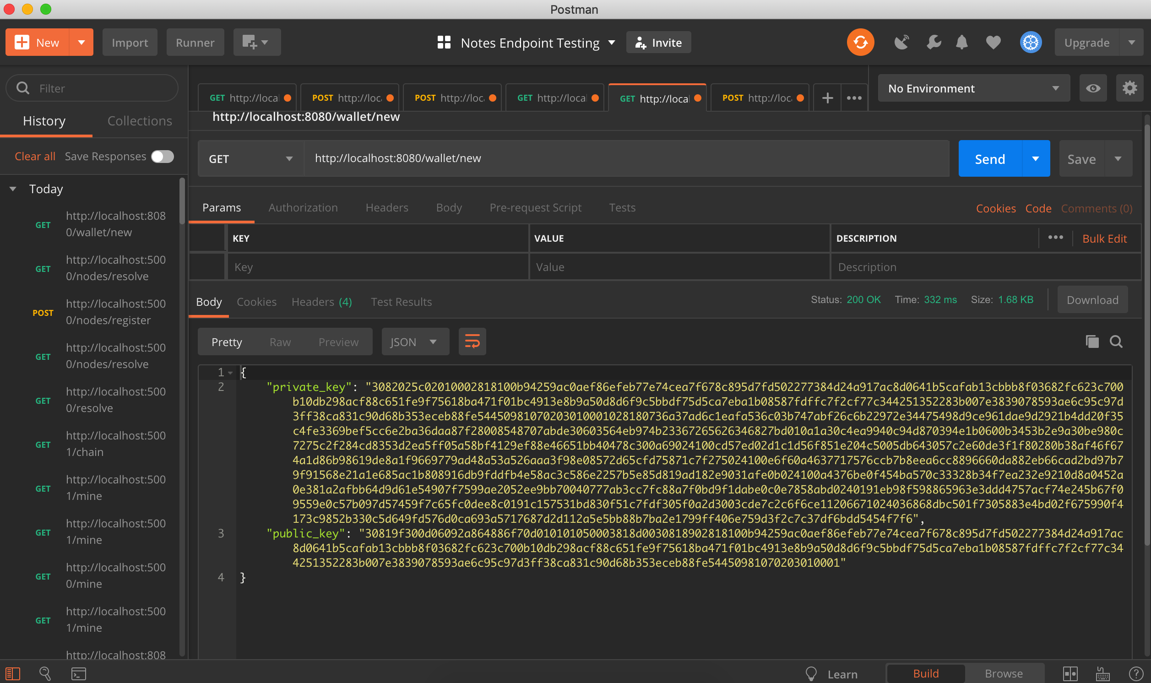Click the workspace grid icon

point(444,42)
